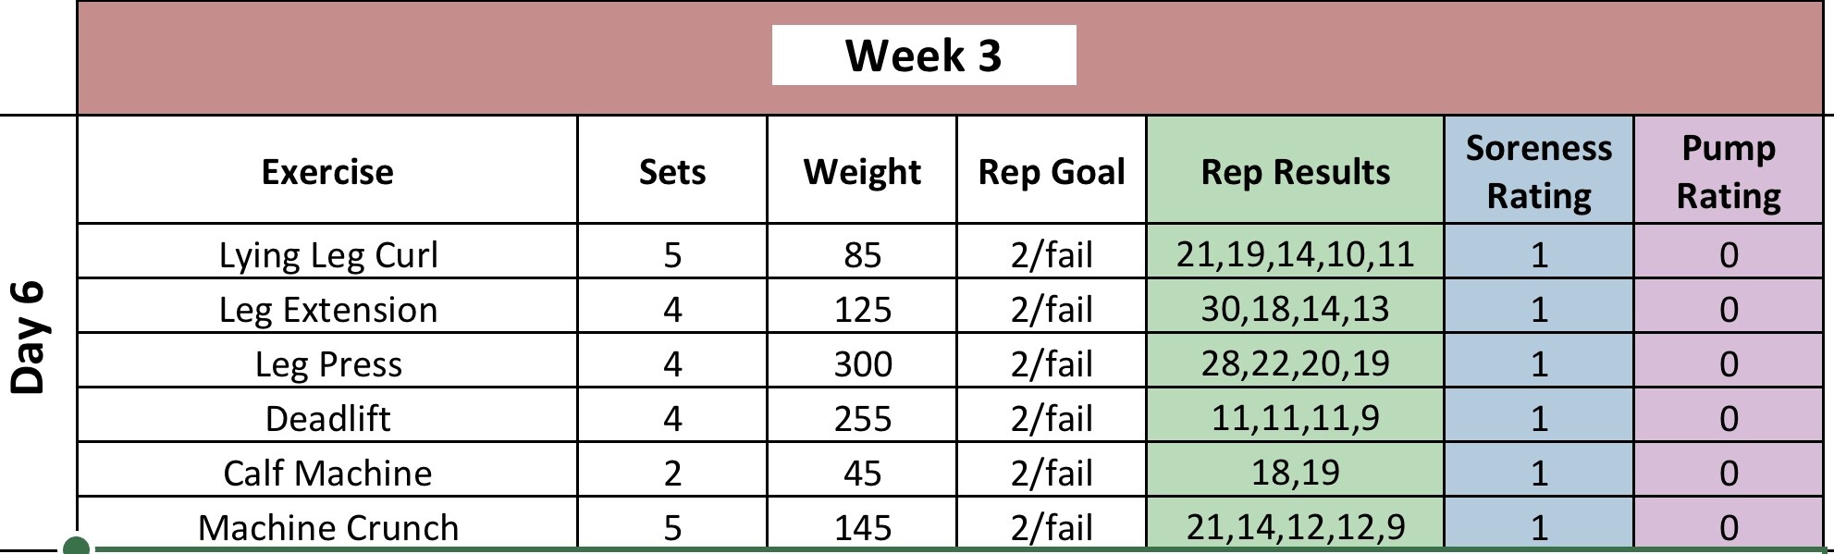Select the Week 3 title cell
This screenshot has width=1834, height=554.
tap(923, 55)
